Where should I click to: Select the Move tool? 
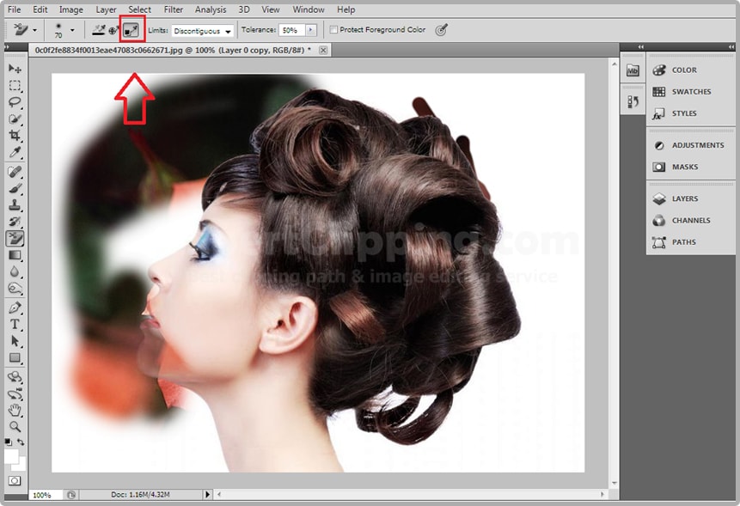pos(15,69)
